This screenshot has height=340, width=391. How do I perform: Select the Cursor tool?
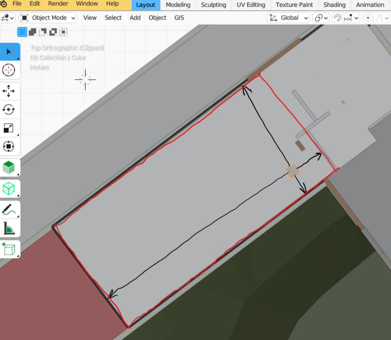point(9,70)
